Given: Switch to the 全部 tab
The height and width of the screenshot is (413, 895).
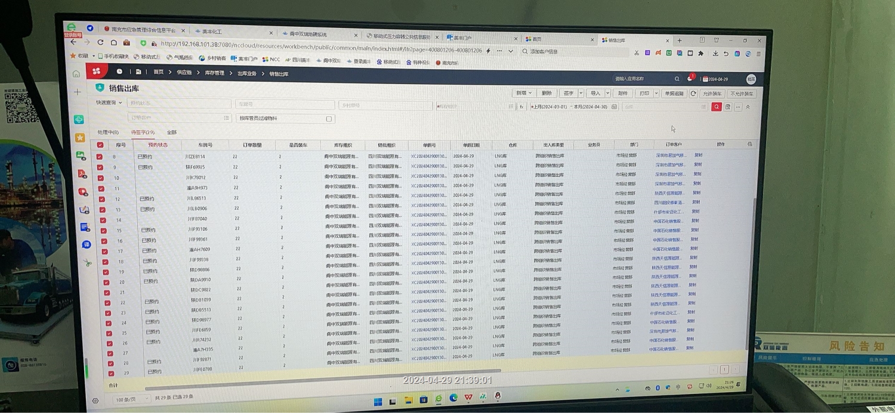Looking at the screenshot, I should click(x=172, y=132).
